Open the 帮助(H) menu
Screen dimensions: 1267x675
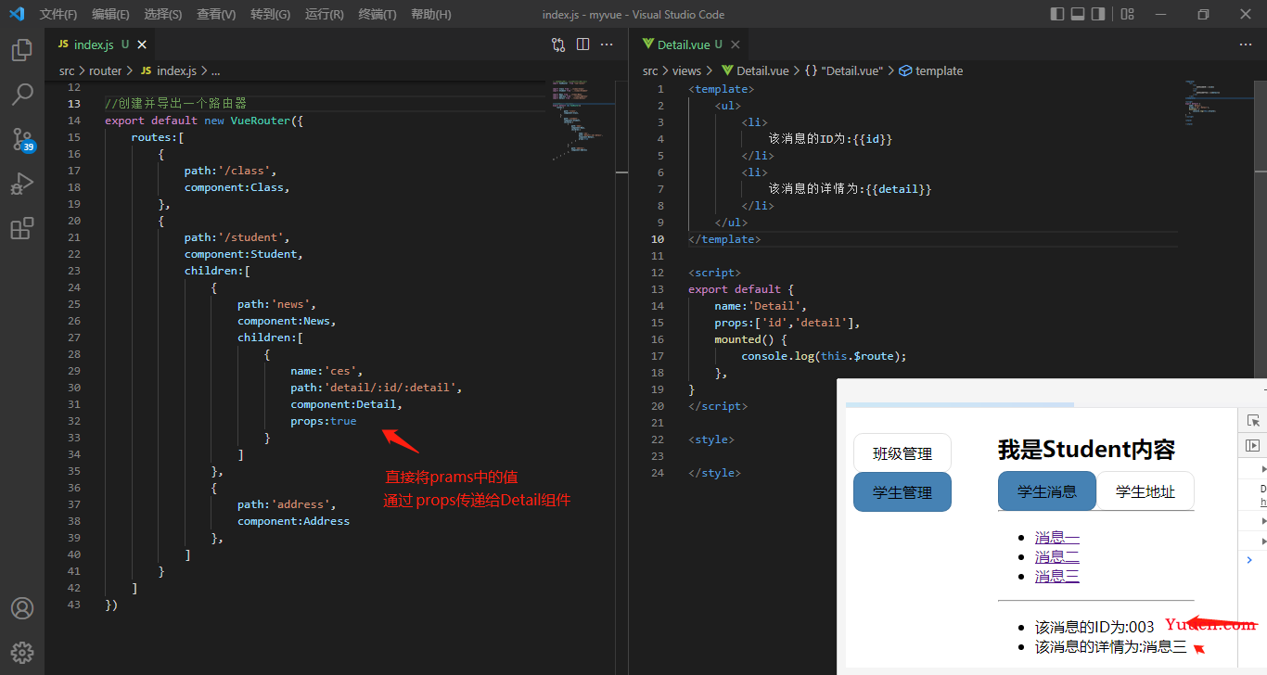(x=430, y=14)
